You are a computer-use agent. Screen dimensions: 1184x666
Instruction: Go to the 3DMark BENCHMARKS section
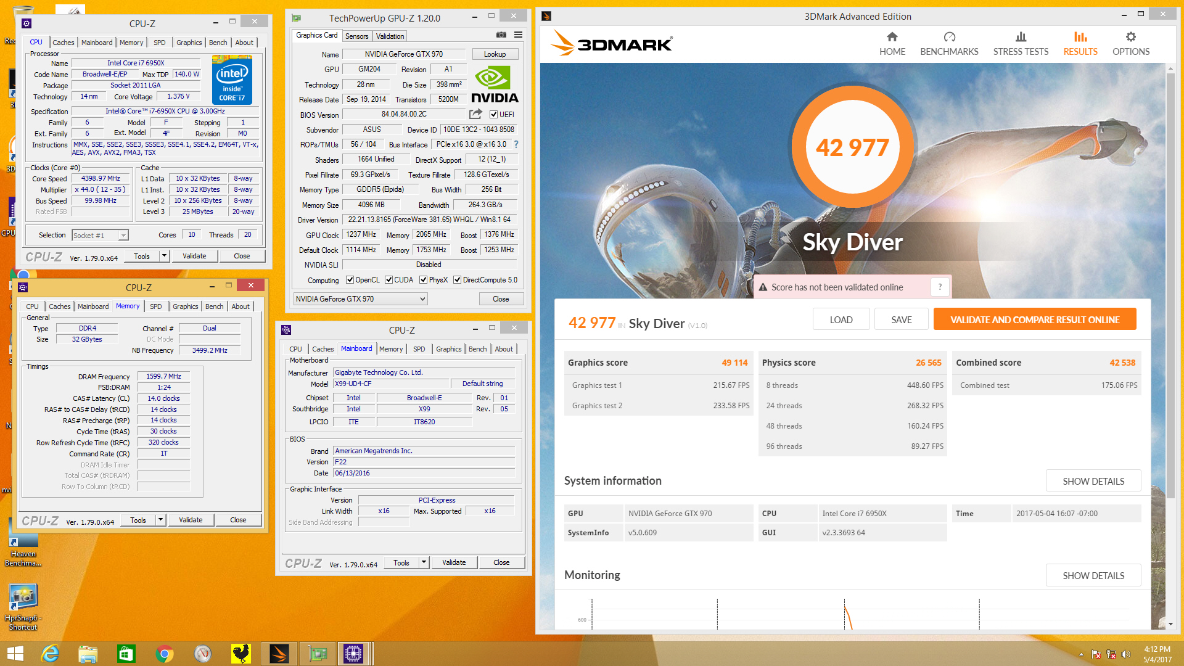949,44
